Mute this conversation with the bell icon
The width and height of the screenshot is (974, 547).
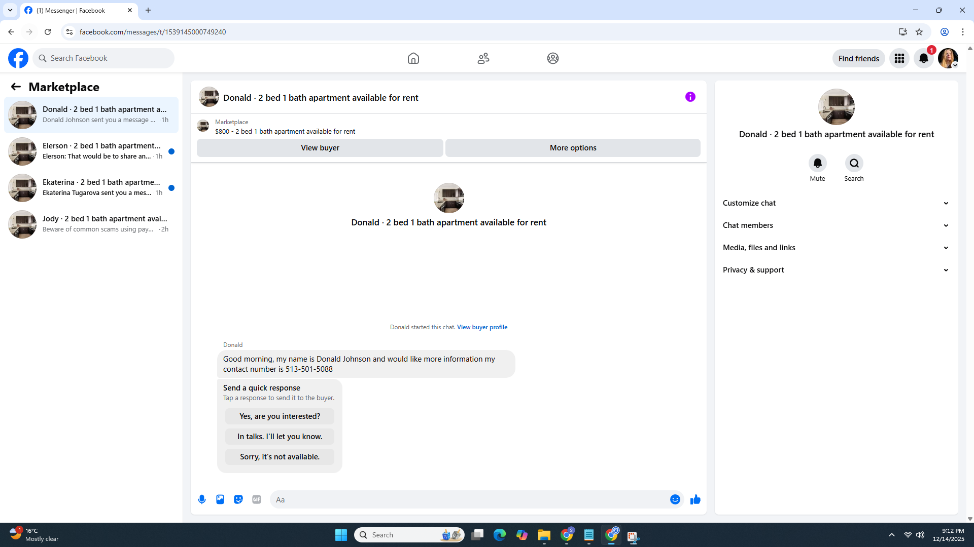coord(817,163)
